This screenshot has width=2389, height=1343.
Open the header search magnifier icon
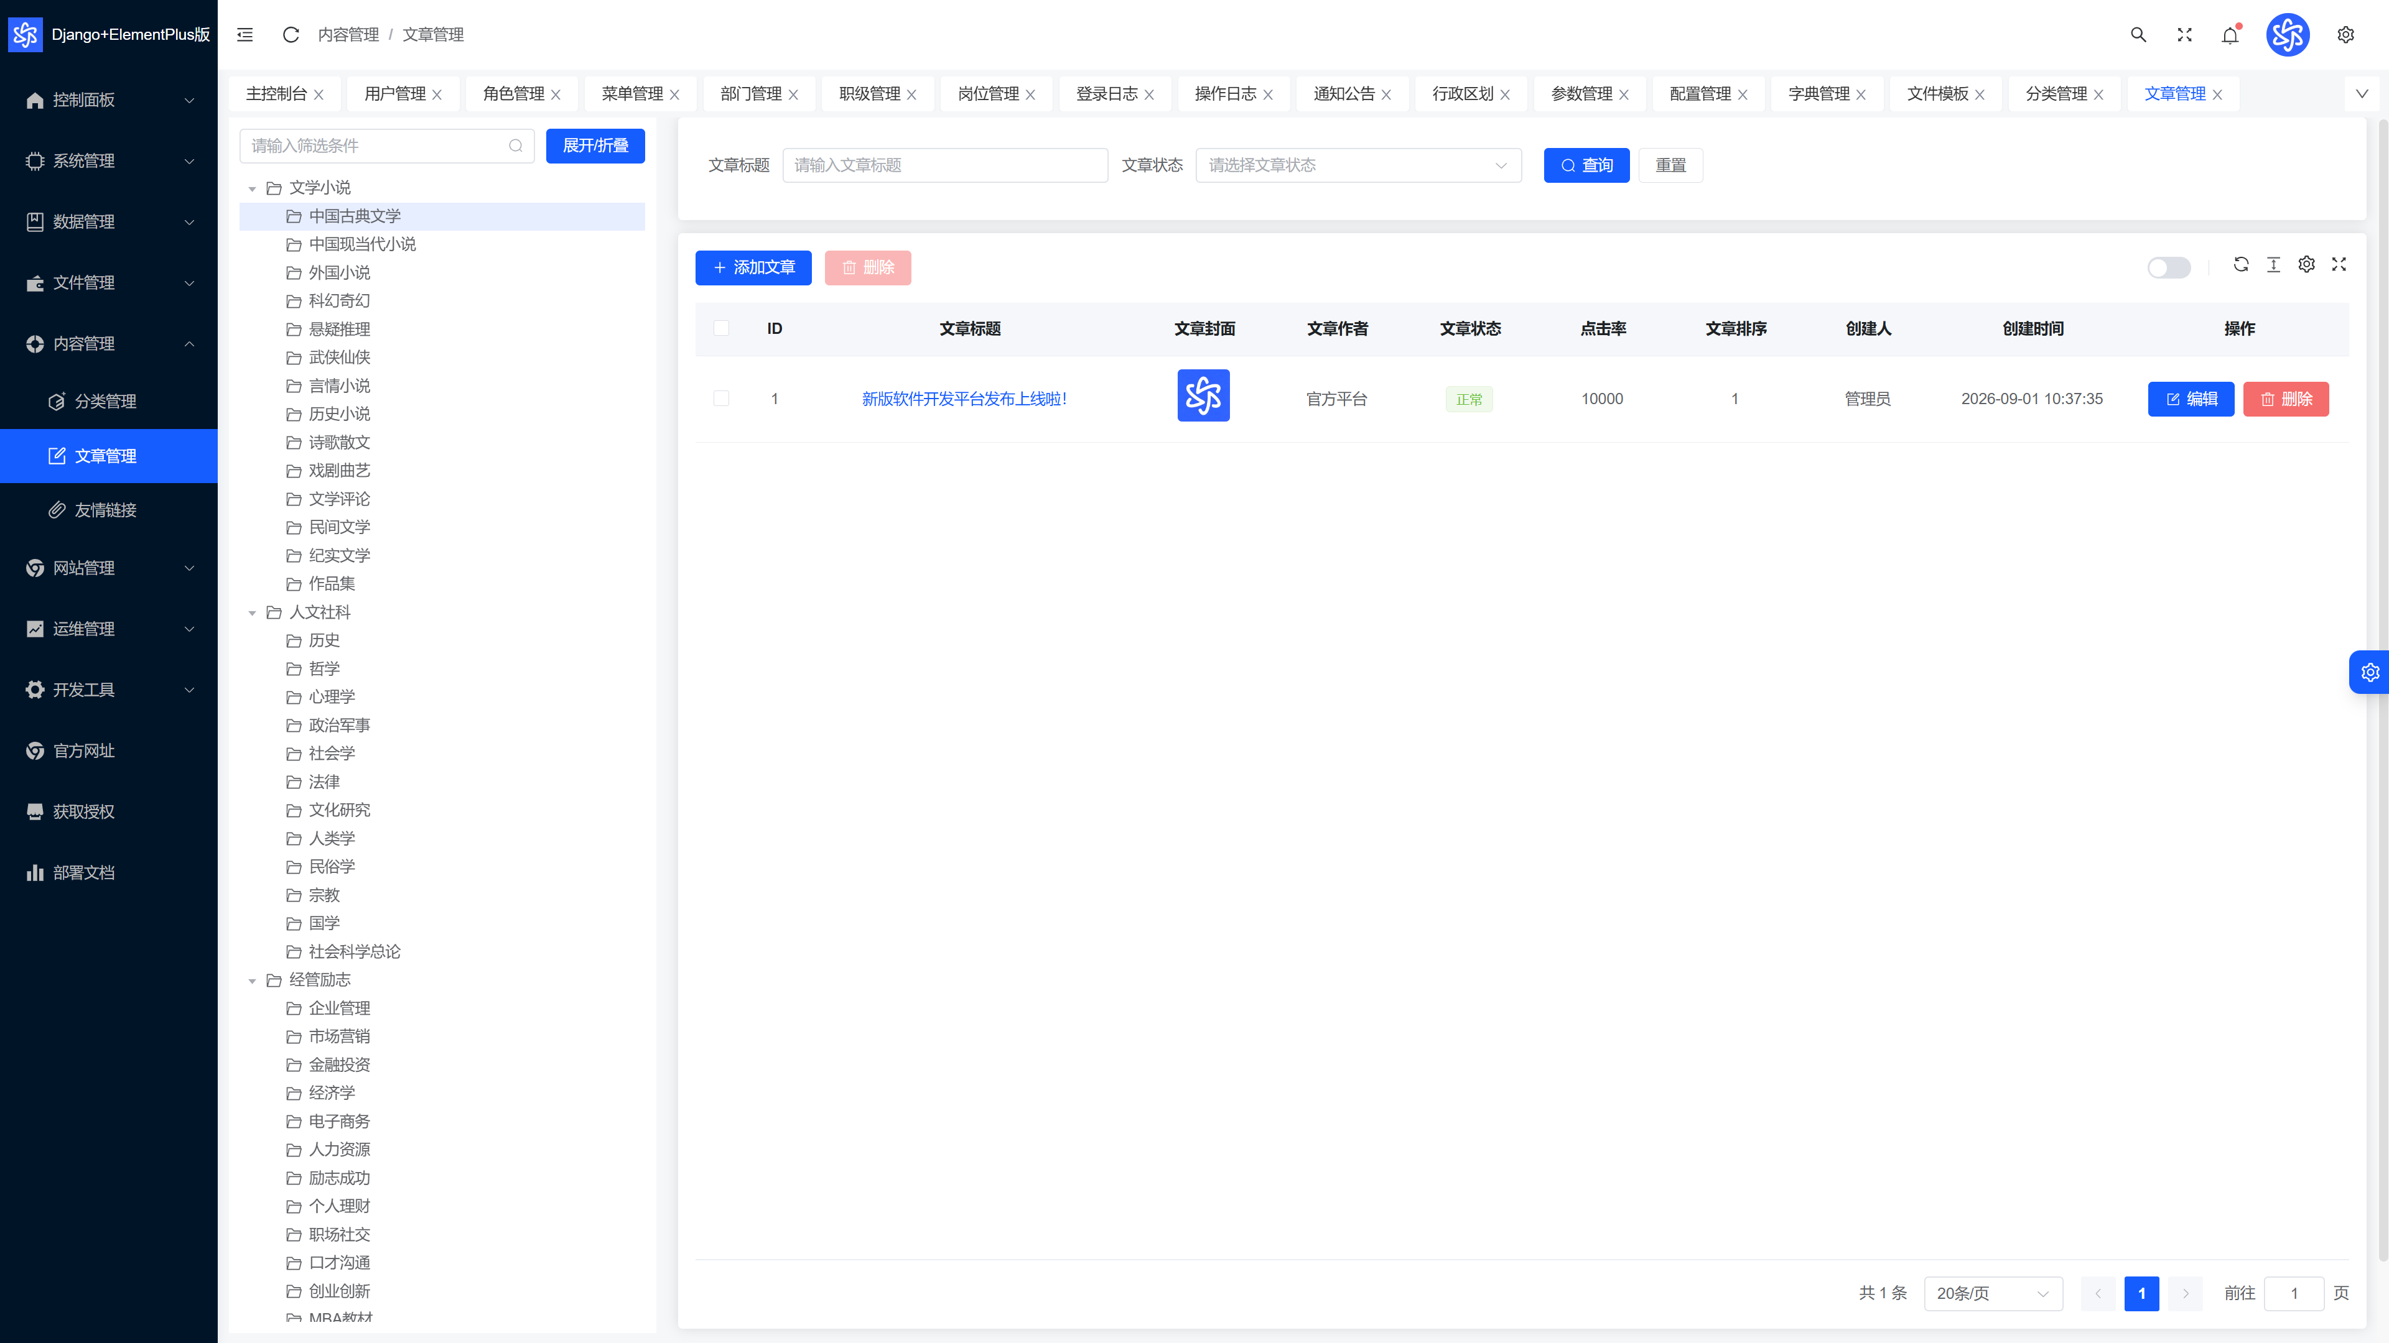[x=2138, y=34]
